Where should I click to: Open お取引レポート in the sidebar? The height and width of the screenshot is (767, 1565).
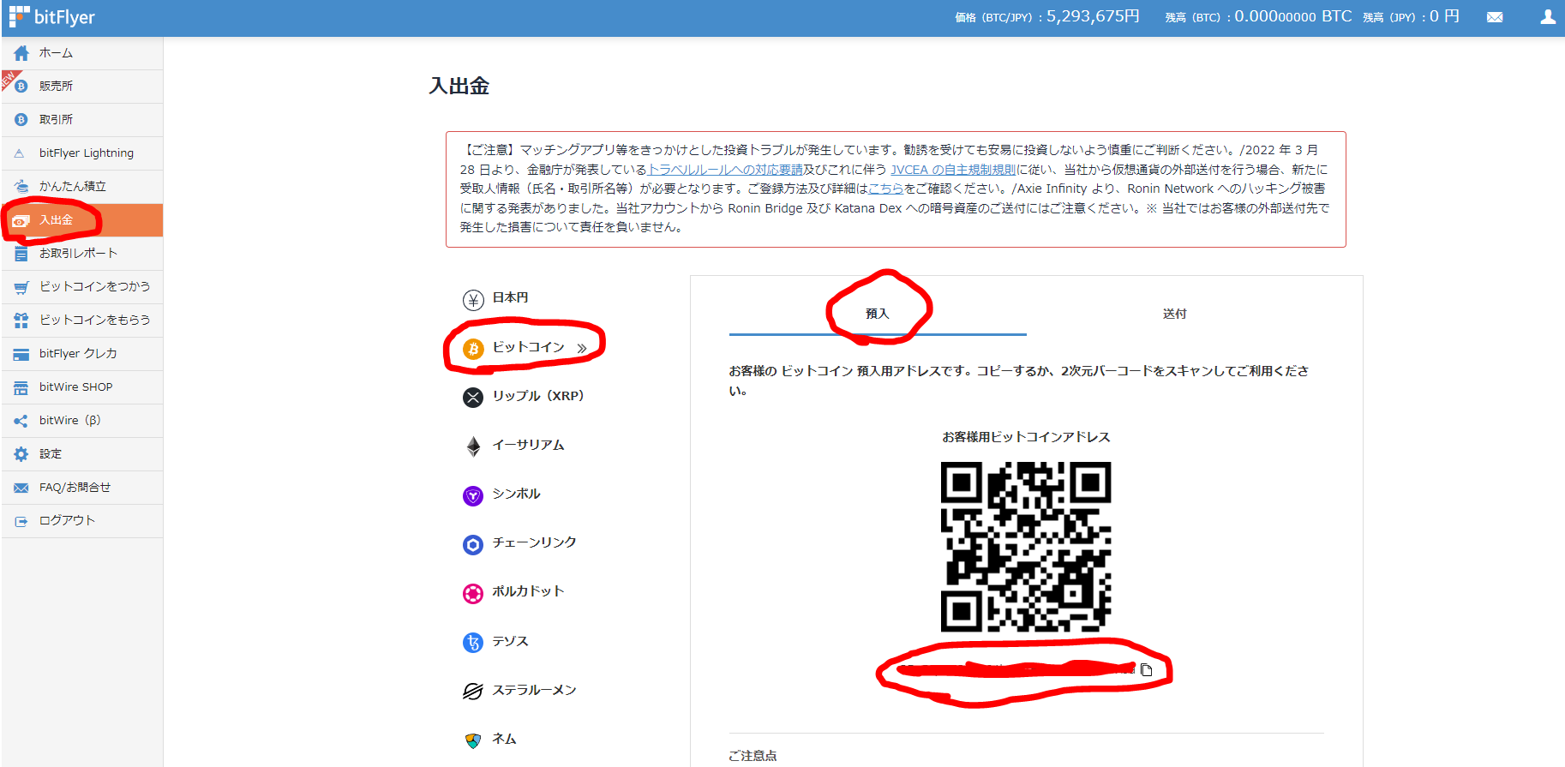82,254
